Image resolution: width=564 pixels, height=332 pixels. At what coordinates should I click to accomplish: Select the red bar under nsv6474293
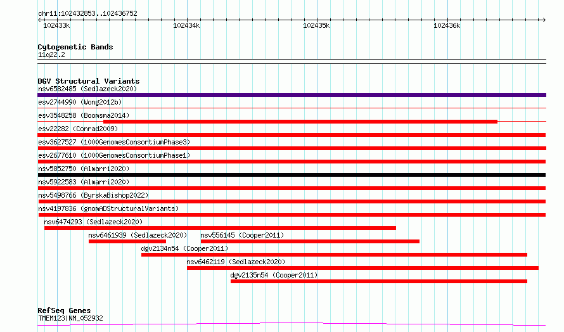(220, 228)
